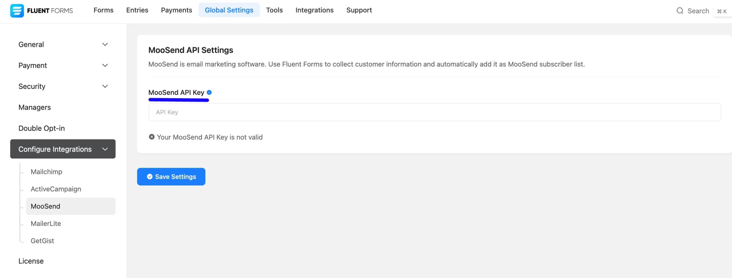Focus the API Key input field
The height and width of the screenshot is (278, 732).
[435, 112]
